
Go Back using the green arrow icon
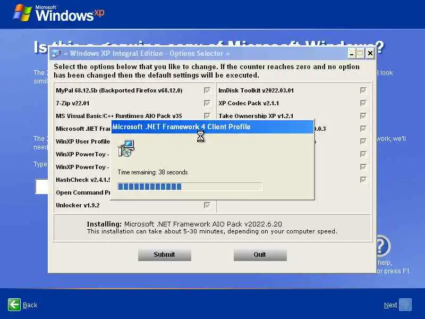pyautogui.click(x=14, y=305)
